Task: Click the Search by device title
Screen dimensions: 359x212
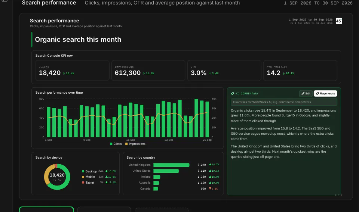Action: [49, 158]
